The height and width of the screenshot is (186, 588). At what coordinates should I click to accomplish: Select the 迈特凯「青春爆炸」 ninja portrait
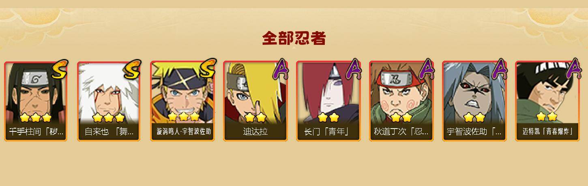pos(547,101)
